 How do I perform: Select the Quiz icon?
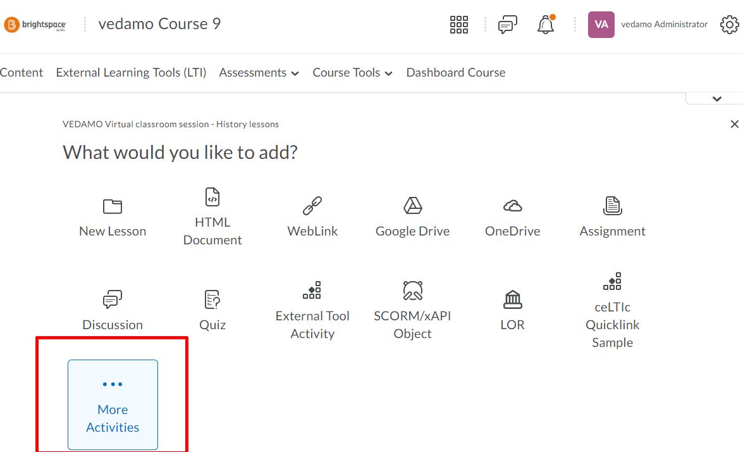tap(212, 299)
